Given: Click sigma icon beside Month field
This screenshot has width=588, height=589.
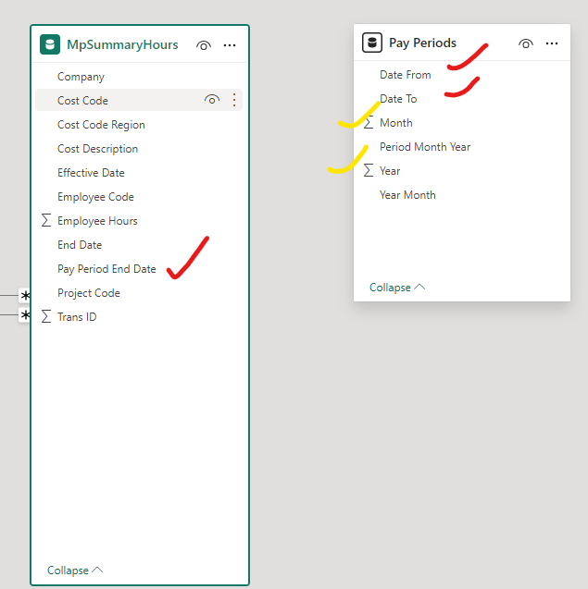Looking at the screenshot, I should pos(369,122).
